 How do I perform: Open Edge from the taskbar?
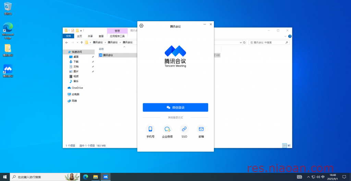coord(85,177)
